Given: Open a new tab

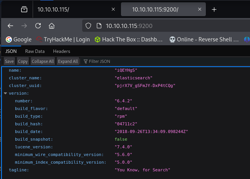Looking at the screenshot, I should (x=214, y=10).
